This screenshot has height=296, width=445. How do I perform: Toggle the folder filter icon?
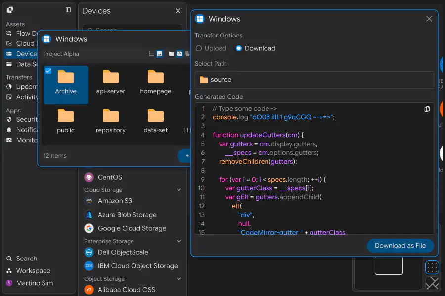pos(172,54)
